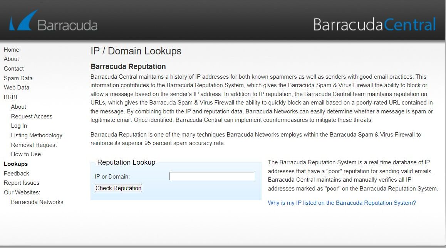Open Removal Request page

(x=34, y=145)
